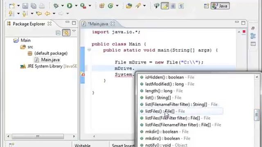Click the New Java Package icon
262x147 pixels.
tap(102, 6)
